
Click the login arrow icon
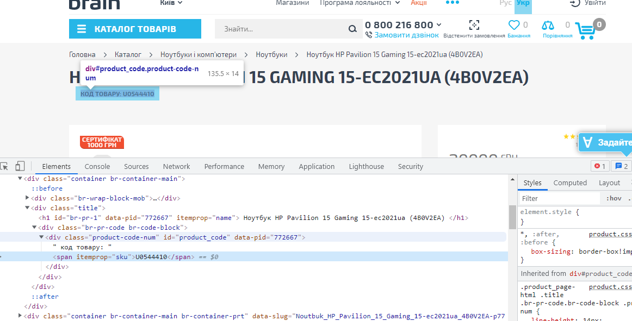click(575, 3)
